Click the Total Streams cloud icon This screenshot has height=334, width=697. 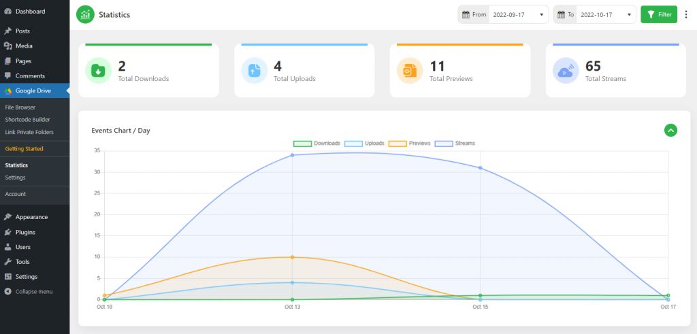(566, 71)
